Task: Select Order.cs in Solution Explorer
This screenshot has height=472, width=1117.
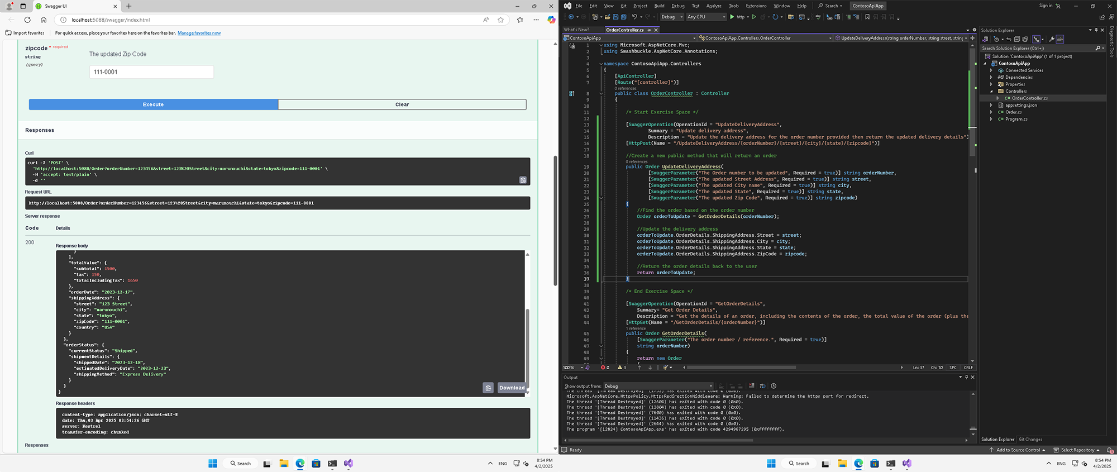Action: click(x=1013, y=112)
